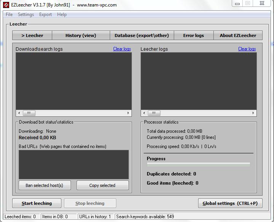Screen dimensions: 274x222
Task: Open the File menu
Action: 9,14
